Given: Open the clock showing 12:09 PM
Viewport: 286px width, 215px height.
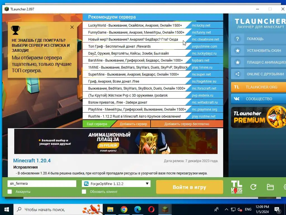Looking at the screenshot, I should [x=262, y=209].
